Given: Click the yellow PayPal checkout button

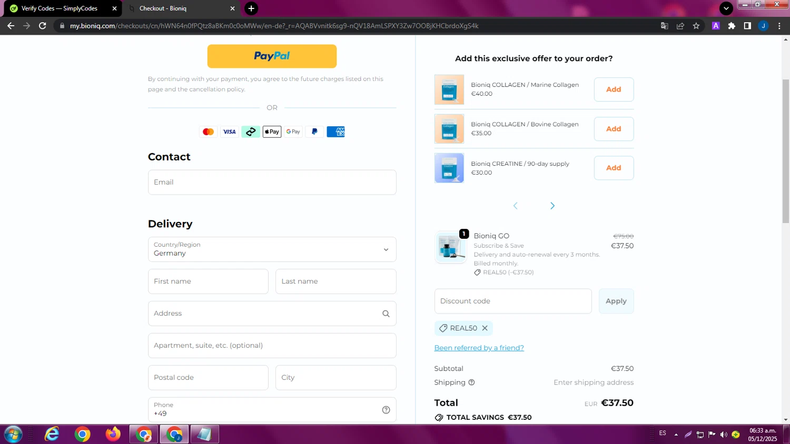Looking at the screenshot, I should click(x=272, y=56).
